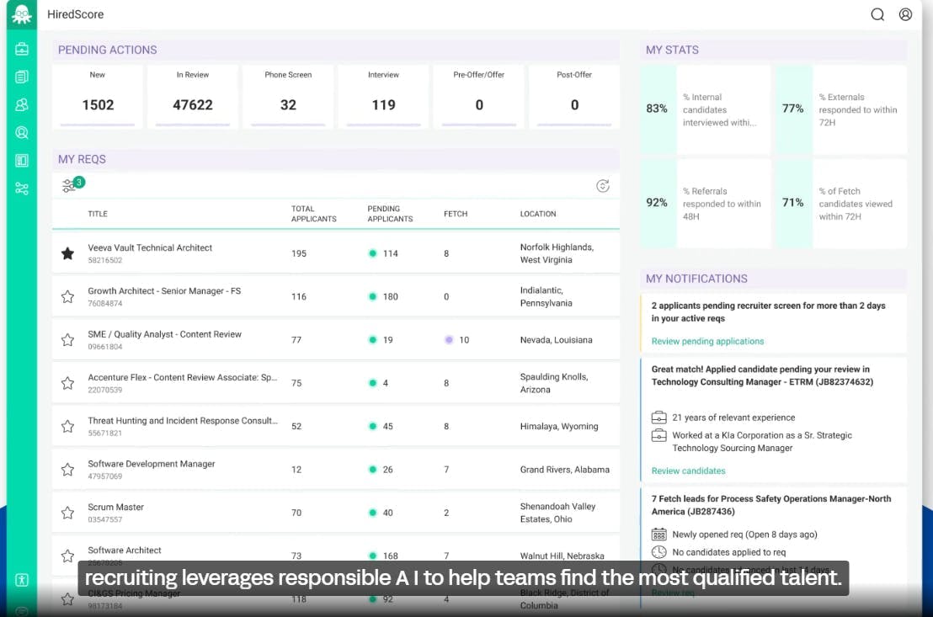Click the refresh icon in My Reqs

(x=603, y=186)
